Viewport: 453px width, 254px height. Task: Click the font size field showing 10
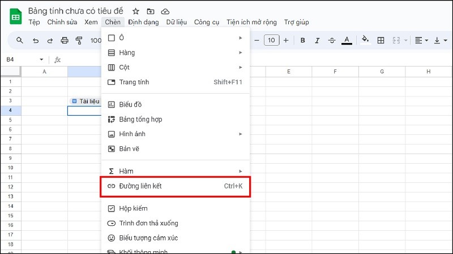pos(272,40)
